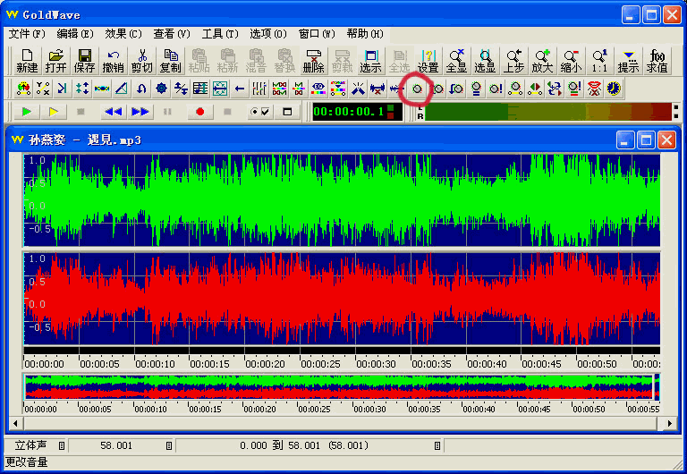
Task: Click the Echo effect icon
Action: (63, 89)
